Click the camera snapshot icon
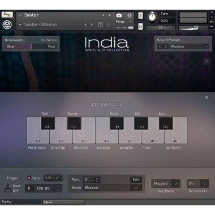This screenshot has width=215, height=215. tap(119, 15)
